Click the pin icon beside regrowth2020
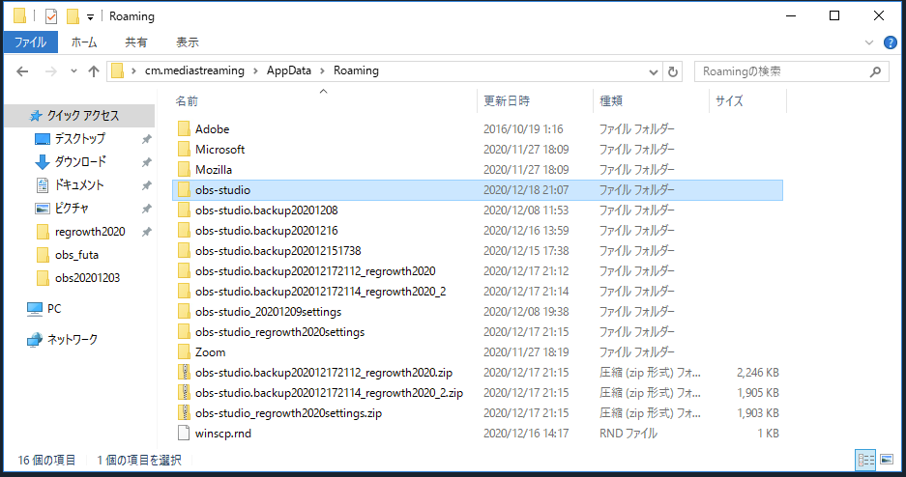Viewport: 906px width, 477px height. [147, 232]
